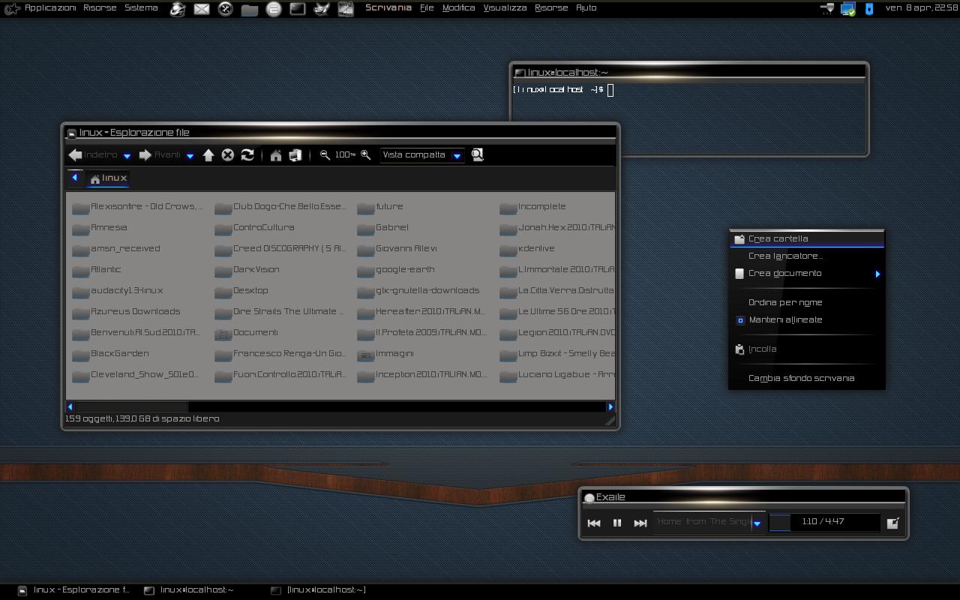Go up to the parent folder
Screen dimensions: 960x600
click(208, 155)
